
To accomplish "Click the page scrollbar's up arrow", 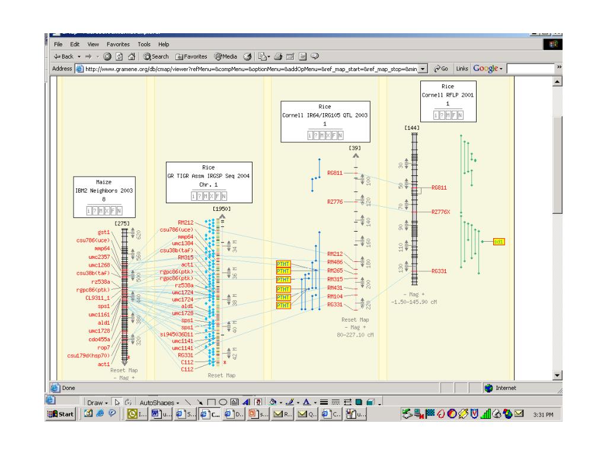I will click(557, 81).
